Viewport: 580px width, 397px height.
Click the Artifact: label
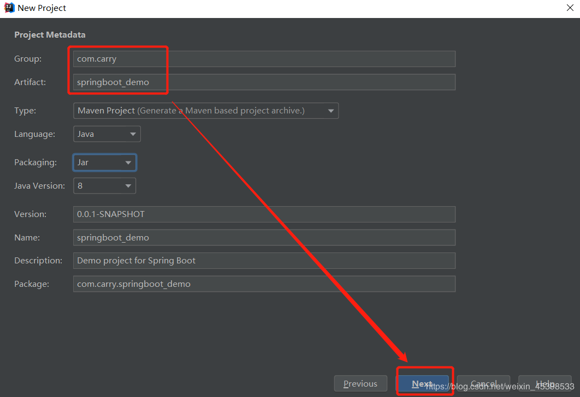pyautogui.click(x=30, y=82)
